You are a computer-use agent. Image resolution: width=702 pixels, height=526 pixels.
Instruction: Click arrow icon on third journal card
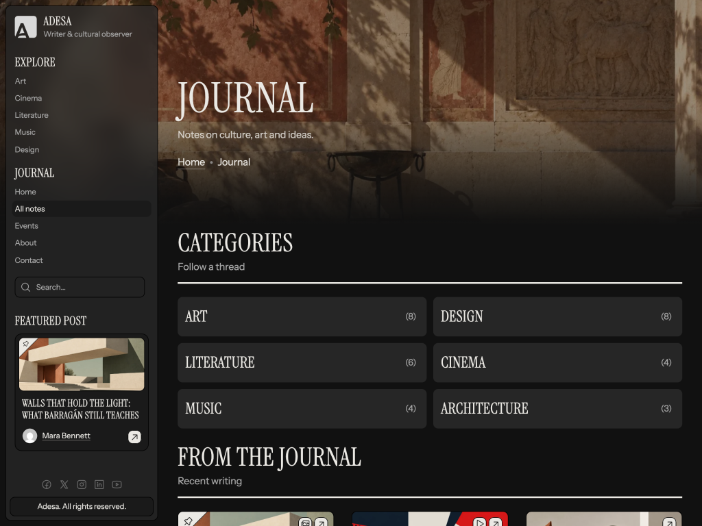tap(669, 523)
